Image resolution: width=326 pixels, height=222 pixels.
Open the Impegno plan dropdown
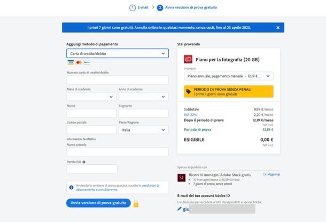pyautogui.click(x=229, y=76)
